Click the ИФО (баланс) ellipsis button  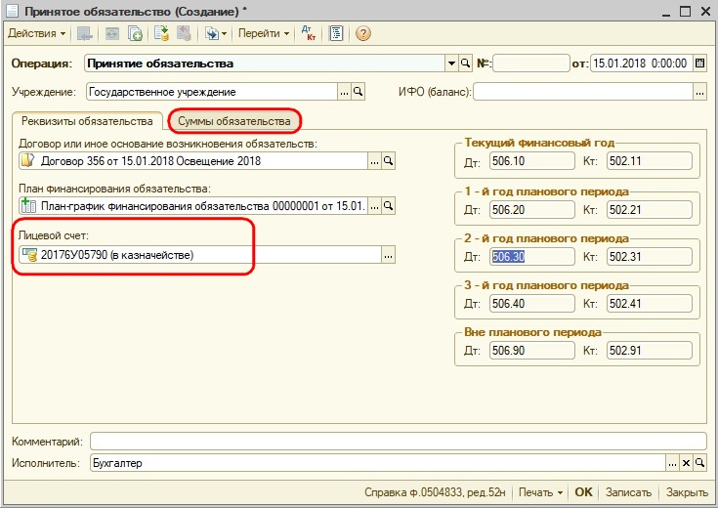(699, 92)
